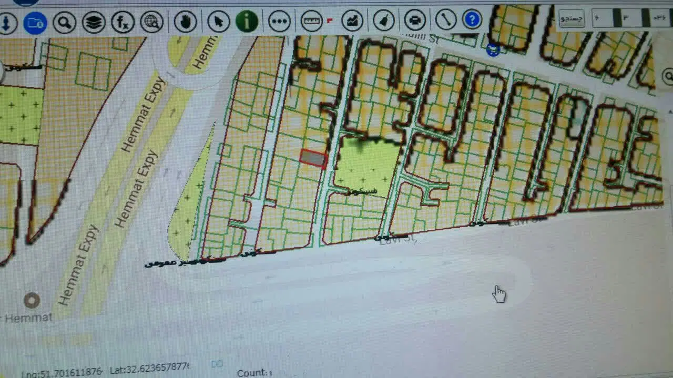
Task: Click the red-outlined gray parcel on the map
Action: coord(314,158)
